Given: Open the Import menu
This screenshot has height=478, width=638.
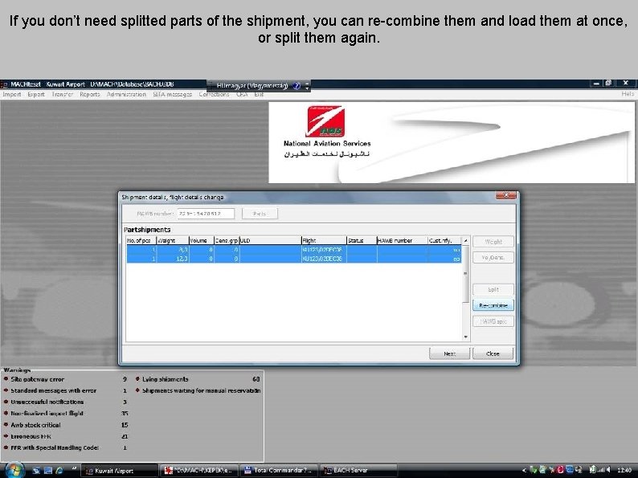Looking at the screenshot, I should pyautogui.click(x=12, y=94).
